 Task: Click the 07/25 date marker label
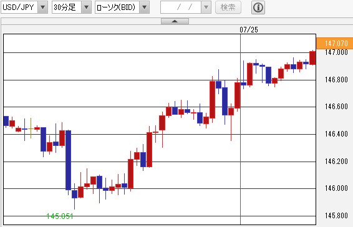coord(249,30)
